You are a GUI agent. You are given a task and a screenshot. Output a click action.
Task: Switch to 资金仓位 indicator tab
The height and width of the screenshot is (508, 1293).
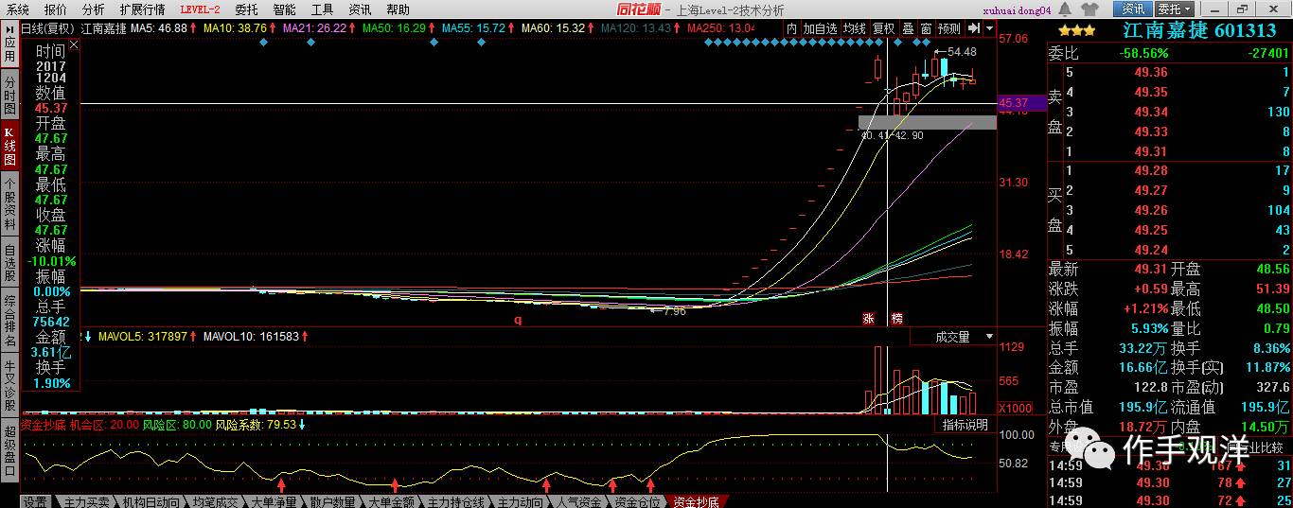637,501
